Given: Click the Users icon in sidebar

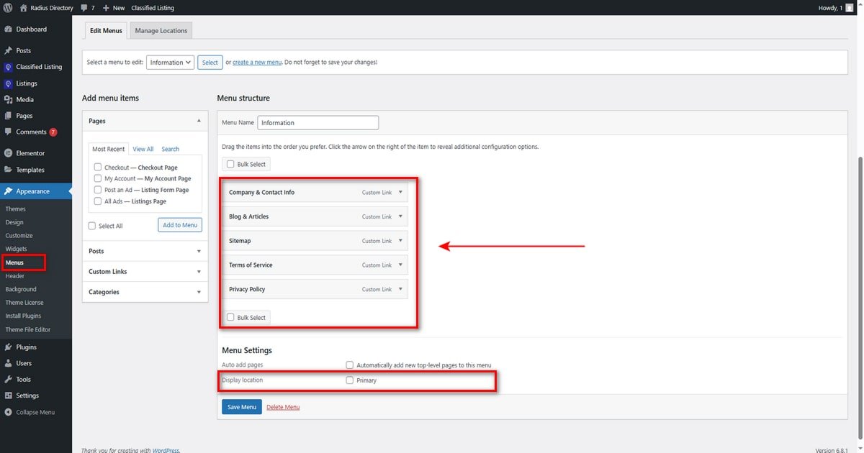Looking at the screenshot, I should 8,363.
